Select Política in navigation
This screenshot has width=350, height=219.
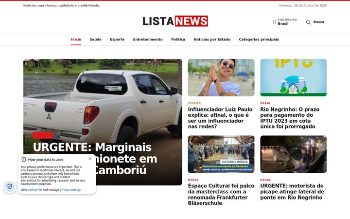[x=178, y=39]
